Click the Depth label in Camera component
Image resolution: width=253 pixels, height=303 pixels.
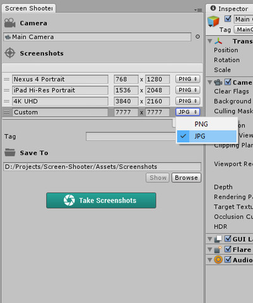[223, 187]
